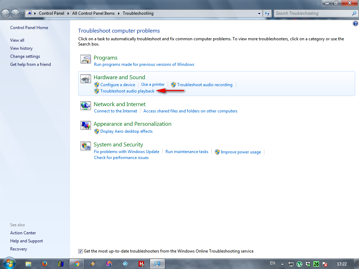Open WinRAR books icon on taskbar
This screenshot has width=359, height=269.
coord(60,264)
